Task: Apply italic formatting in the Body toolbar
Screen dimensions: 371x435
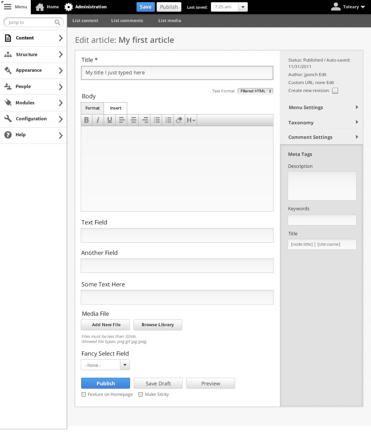Action: (x=98, y=120)
